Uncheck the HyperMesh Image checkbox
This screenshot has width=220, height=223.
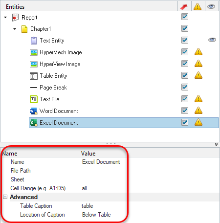click(185, 52)
